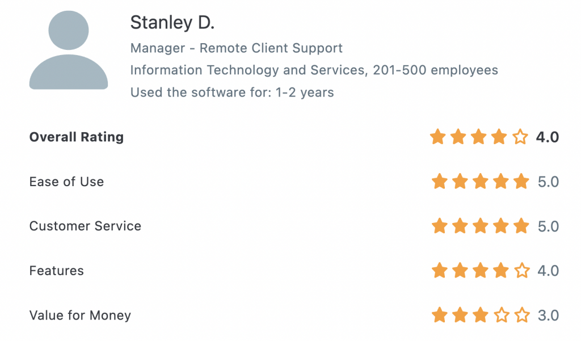Click the last empty star of Value for Money
The height and width of the screenshot is (341, 581).
[x=522, y=315]
